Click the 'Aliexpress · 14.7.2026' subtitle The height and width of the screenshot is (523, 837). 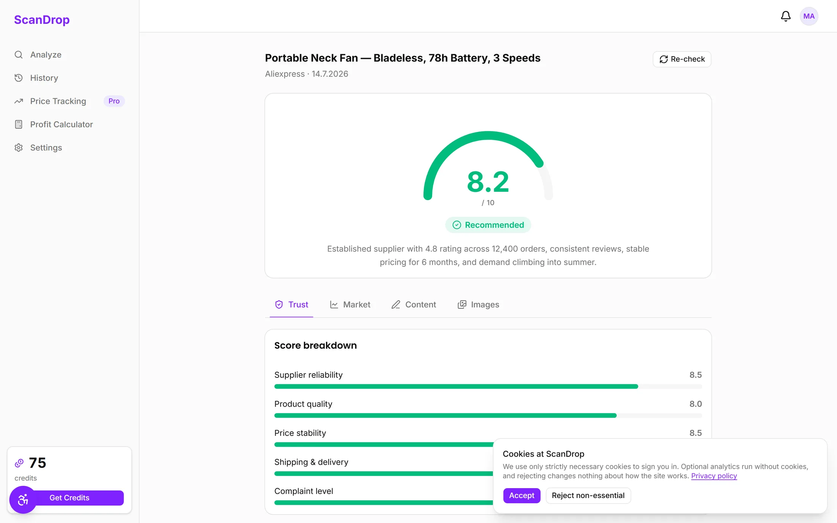point(306,74)
